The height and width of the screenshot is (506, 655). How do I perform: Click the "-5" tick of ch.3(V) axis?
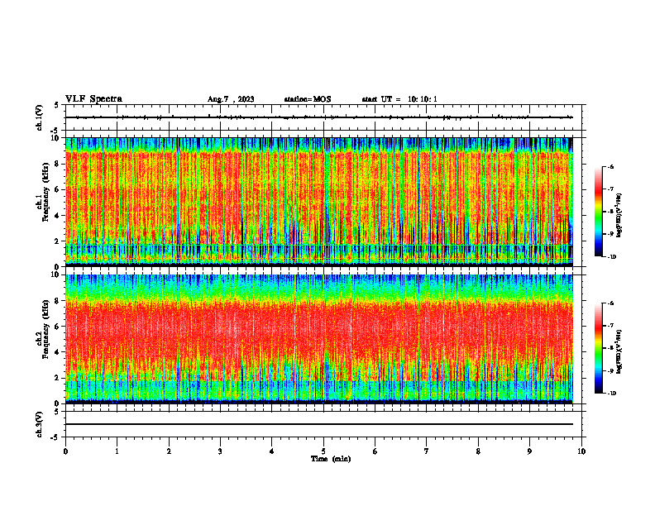pyautogui.click(x=55, y=437)
